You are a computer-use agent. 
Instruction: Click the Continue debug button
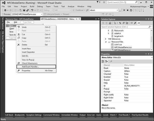click(78, 10)
